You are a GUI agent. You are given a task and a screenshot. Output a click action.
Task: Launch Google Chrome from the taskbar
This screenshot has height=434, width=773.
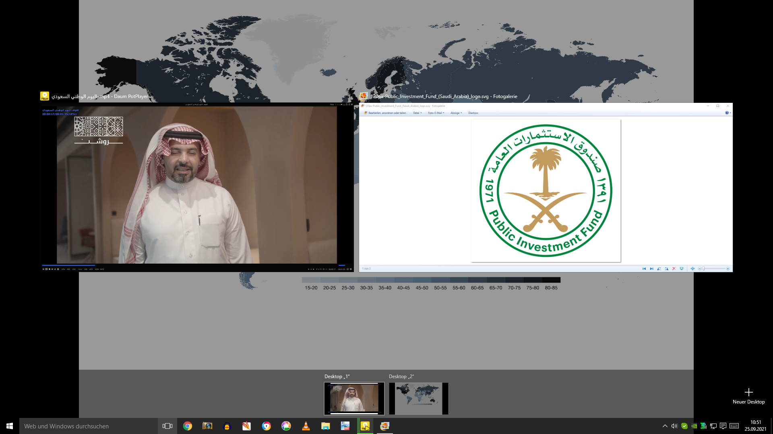click(x=188, y=426)
